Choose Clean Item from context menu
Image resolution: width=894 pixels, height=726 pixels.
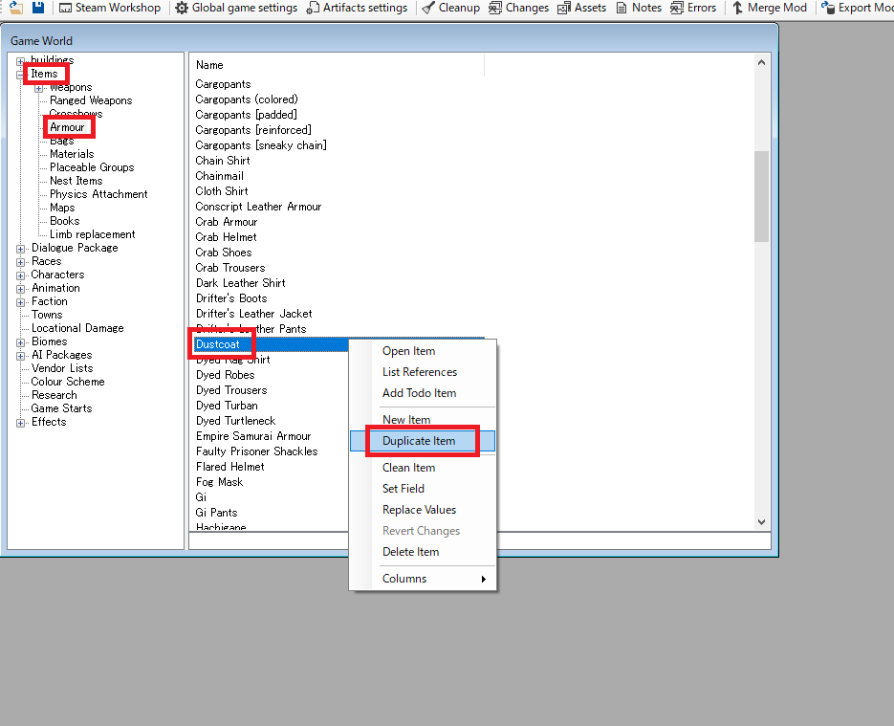coord(423,468)
